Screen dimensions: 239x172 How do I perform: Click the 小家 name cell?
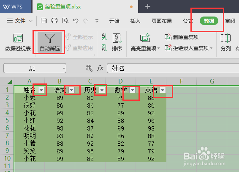[30, 97]
